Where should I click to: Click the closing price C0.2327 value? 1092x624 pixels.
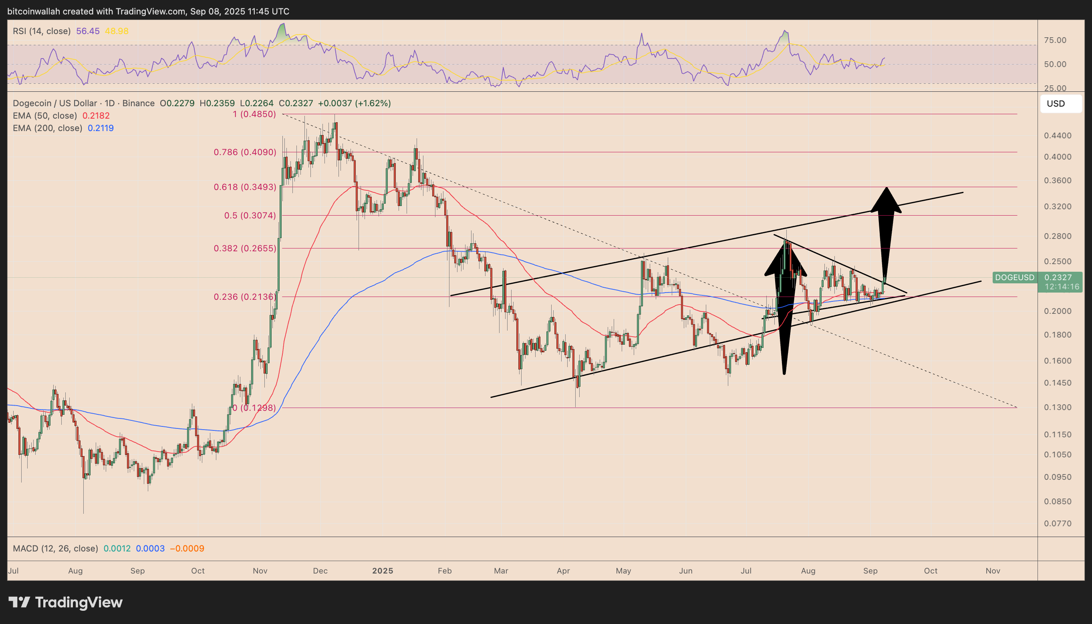(296, 103)
